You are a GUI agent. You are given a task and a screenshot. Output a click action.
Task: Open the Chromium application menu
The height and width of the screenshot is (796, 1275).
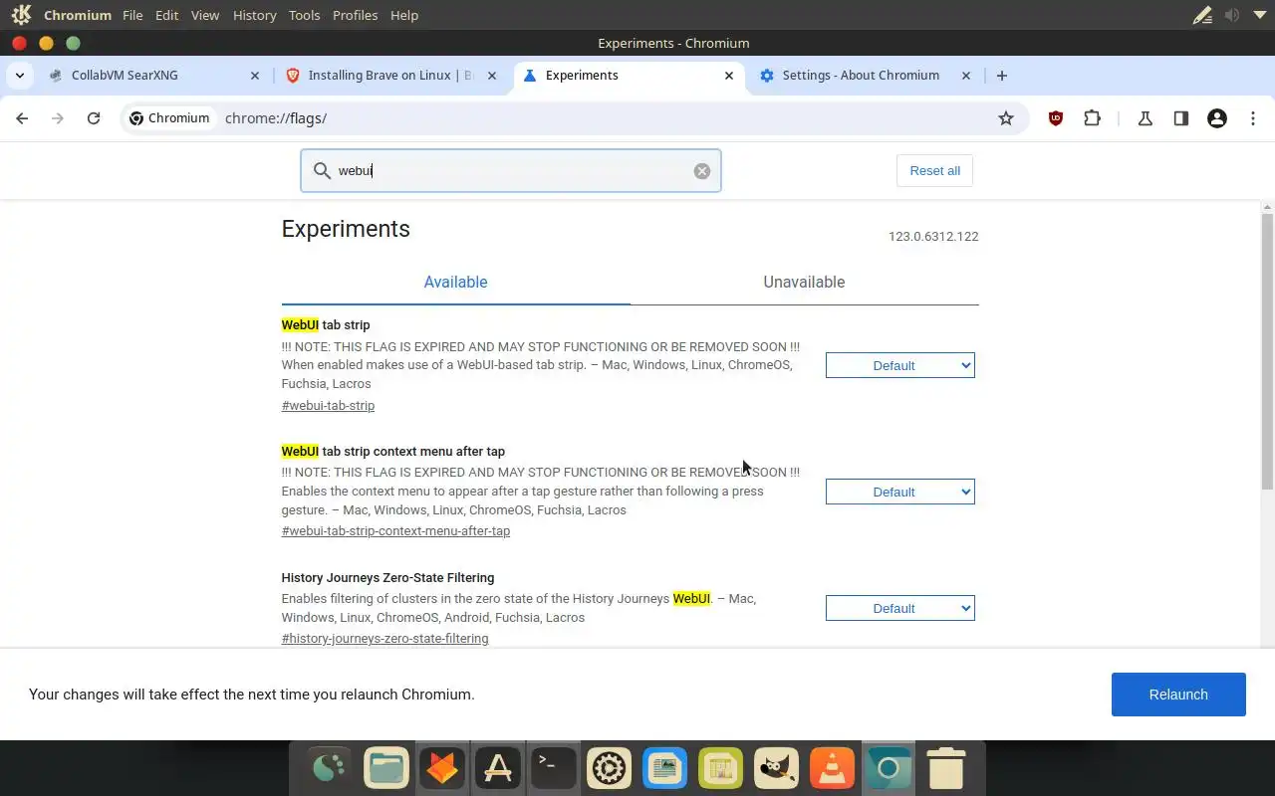coord(78,15)
